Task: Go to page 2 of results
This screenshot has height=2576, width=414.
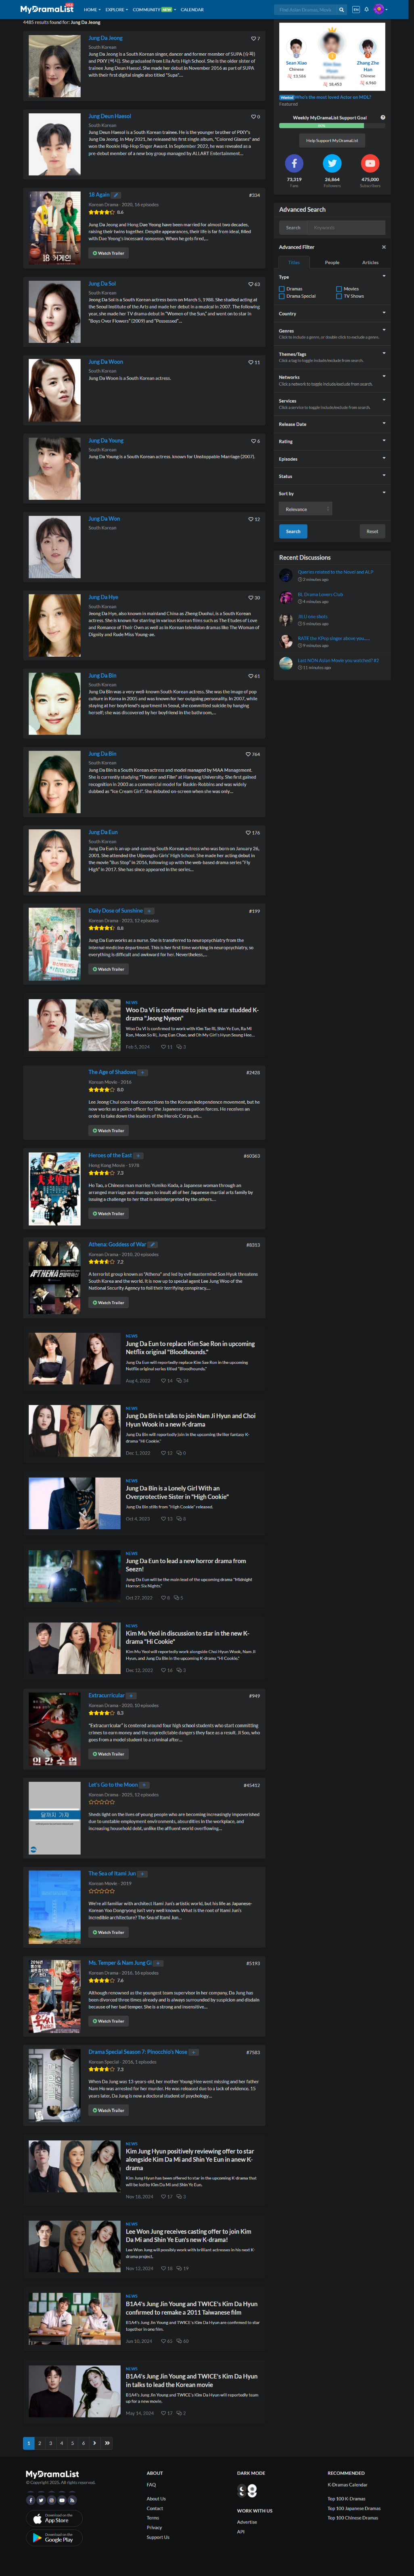Action: 40,2443
